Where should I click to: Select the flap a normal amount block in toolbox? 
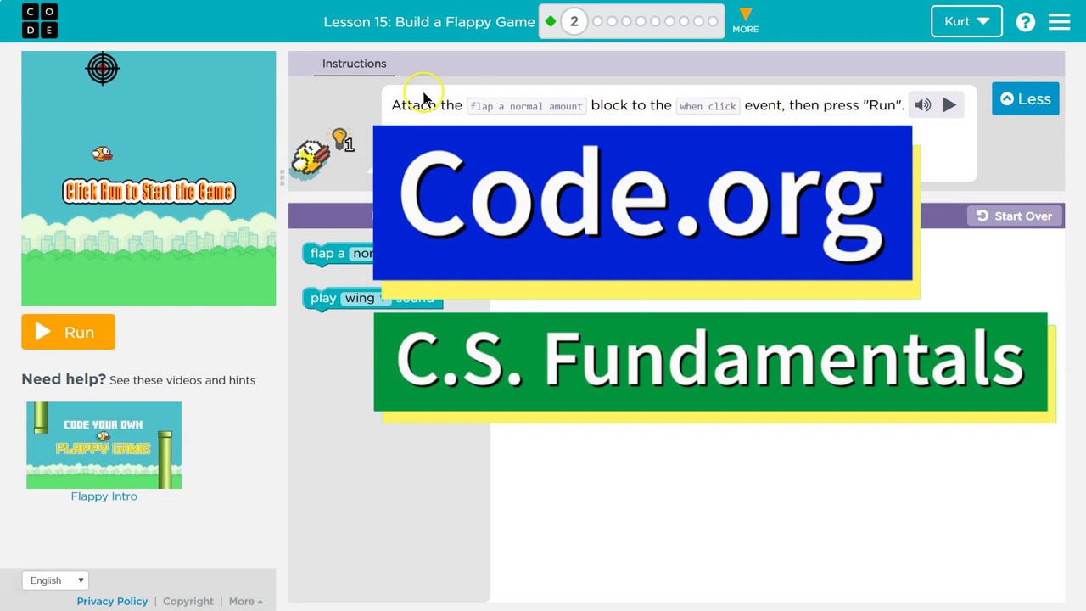tap(338, 254)
